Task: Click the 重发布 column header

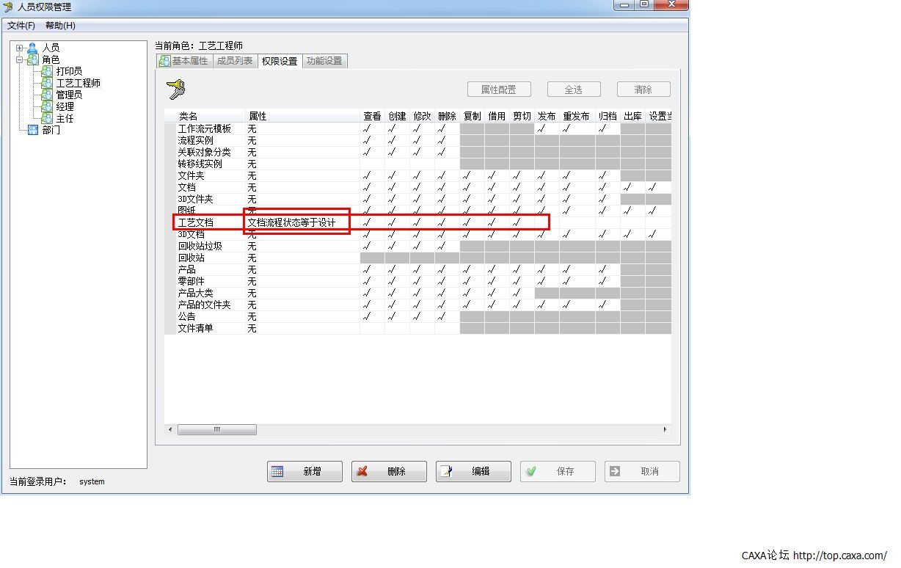Action: (x=577, y=116)
